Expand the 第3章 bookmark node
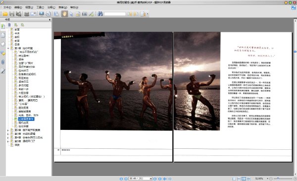 tap(8, 134)
